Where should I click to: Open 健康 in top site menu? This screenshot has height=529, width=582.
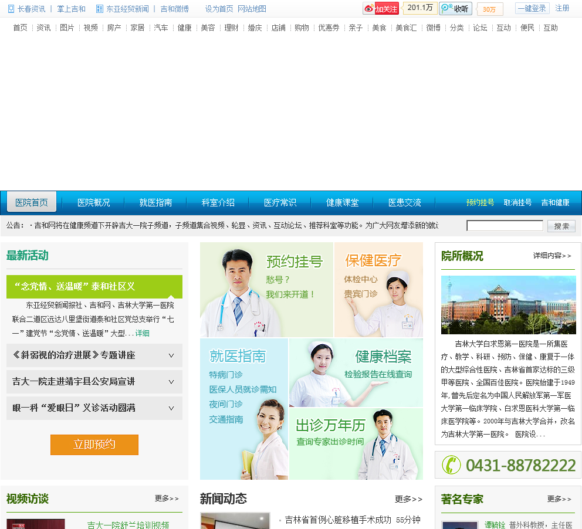pos(184,28)
